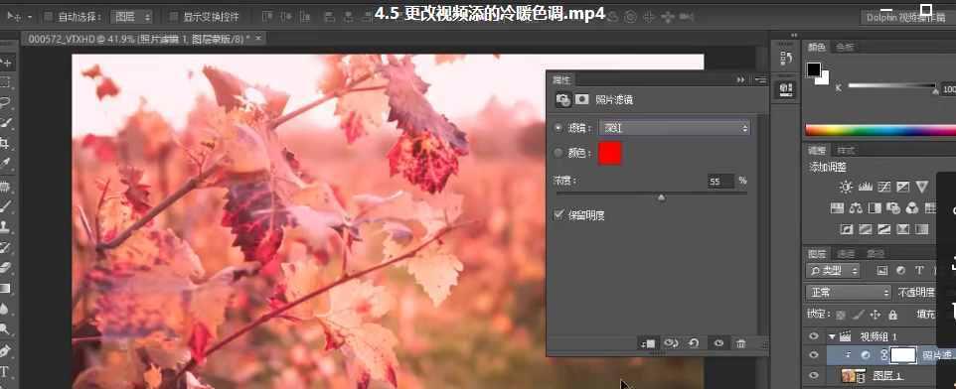Reset adjustment to defaults icon
Image resolution: width=956 pixels, height=389 pixels.
coord(694,344)
